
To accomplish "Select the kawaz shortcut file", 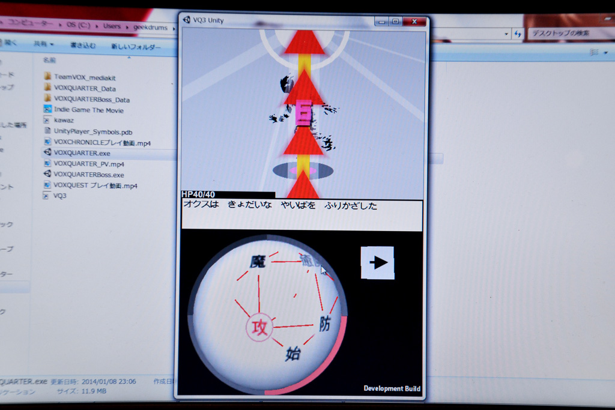I will pyautogui.click(x=59, y=120).
